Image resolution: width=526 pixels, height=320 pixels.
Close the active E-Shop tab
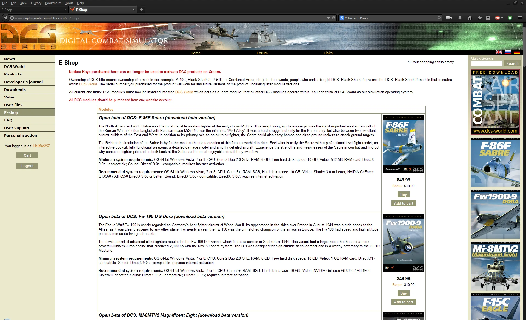pyautogui.click(x=134, y=10)
